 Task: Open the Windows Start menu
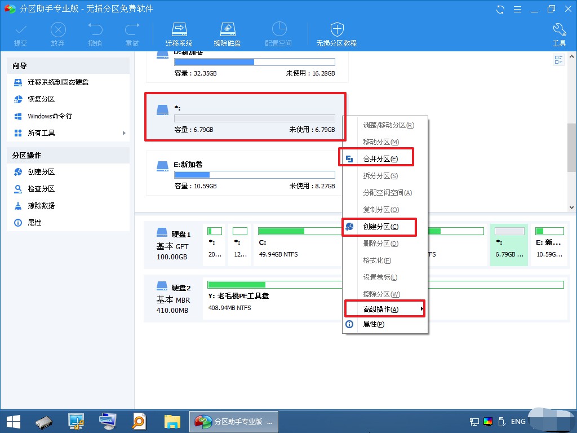pos(14,422)
